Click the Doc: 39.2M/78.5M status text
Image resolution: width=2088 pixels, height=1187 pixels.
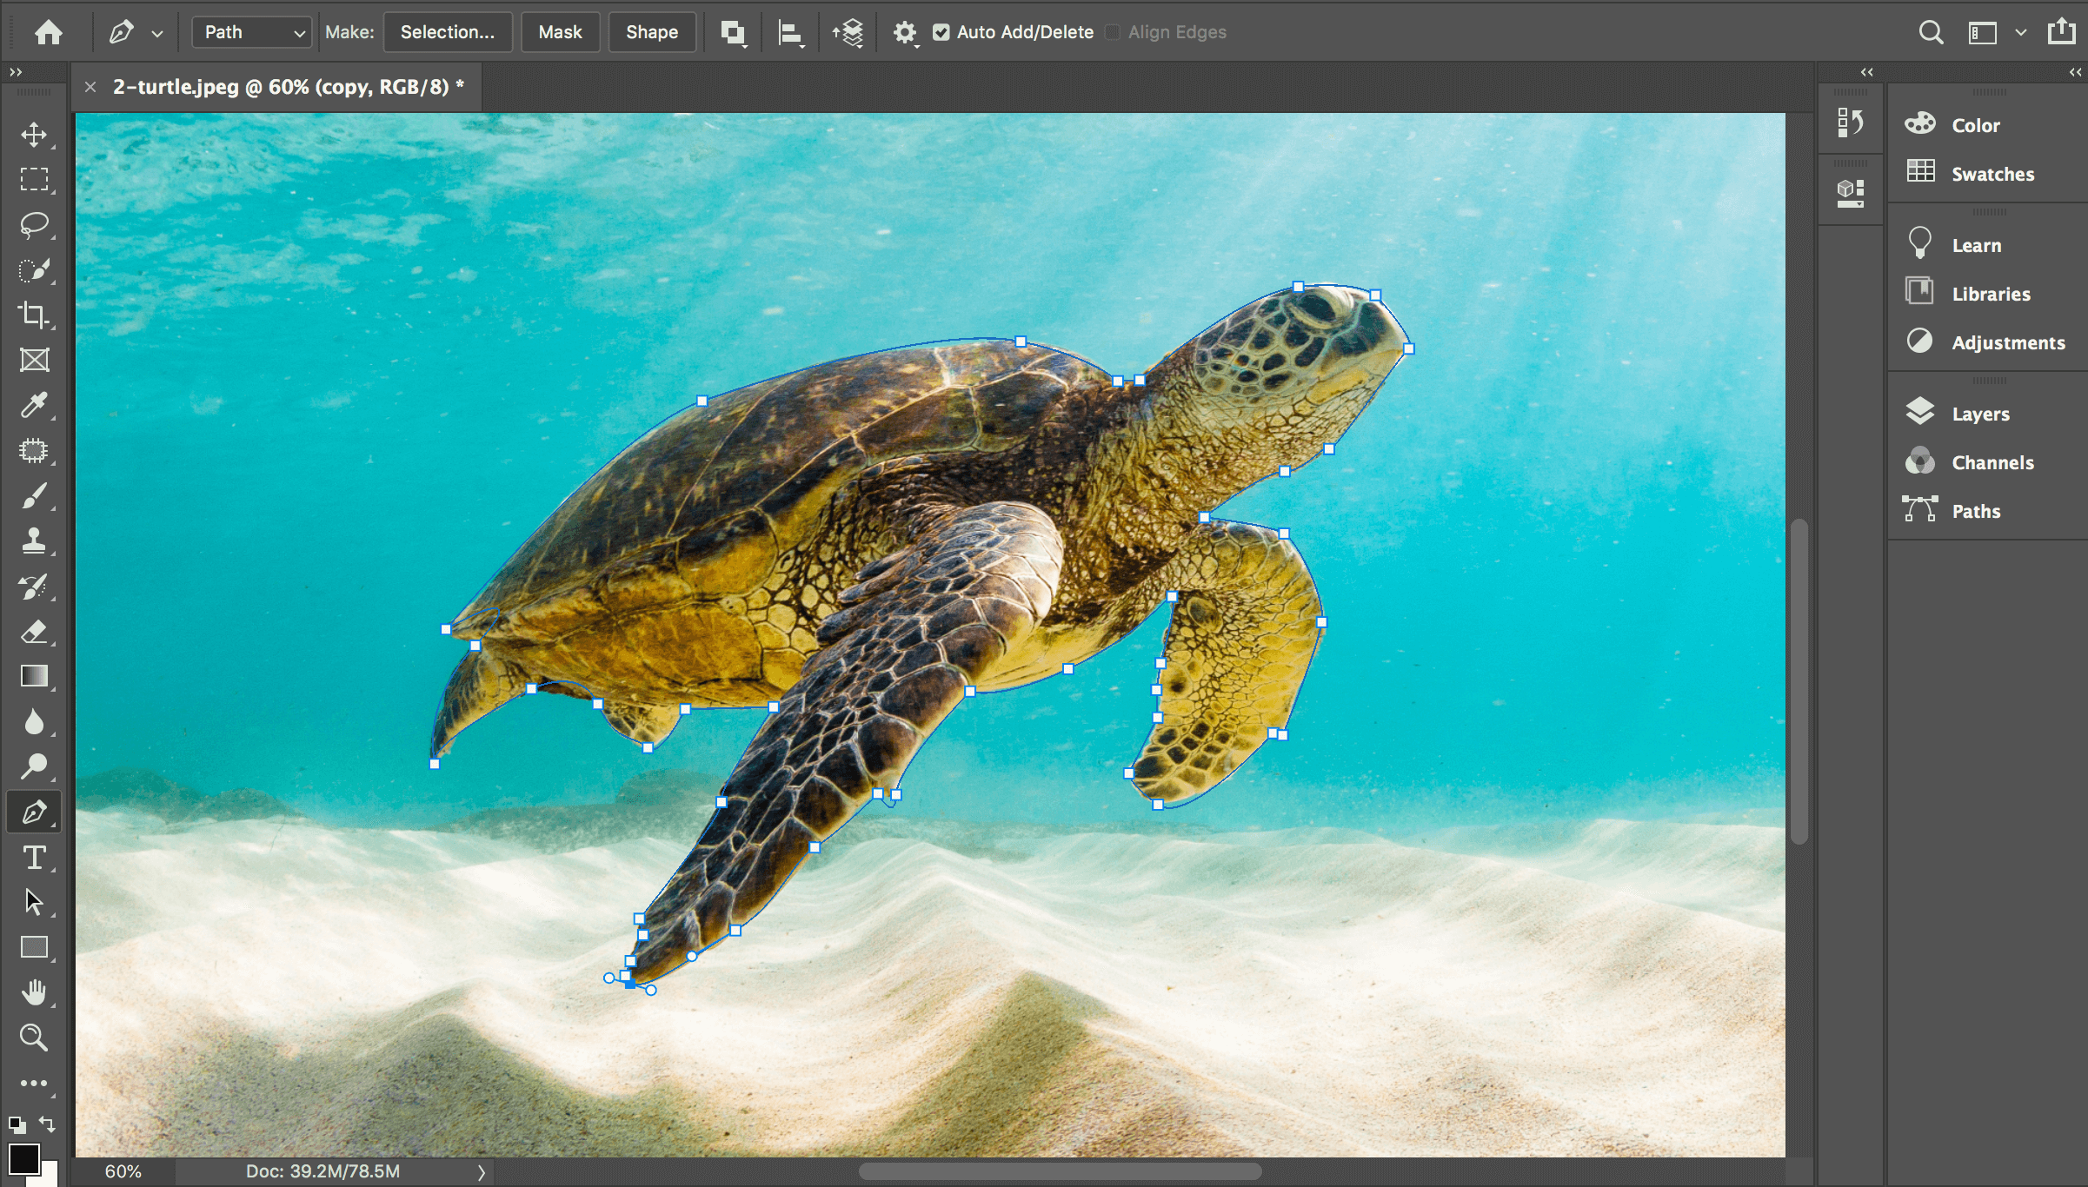[x=323, y=1171]
